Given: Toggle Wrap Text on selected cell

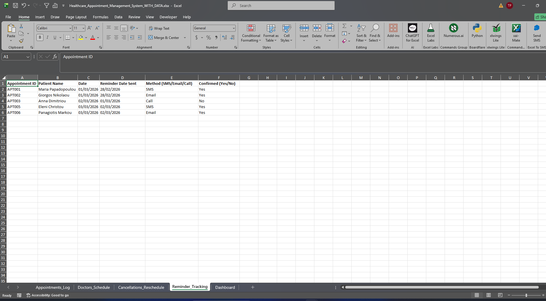Looking at the screenshot, I should (x=159, y=28).
